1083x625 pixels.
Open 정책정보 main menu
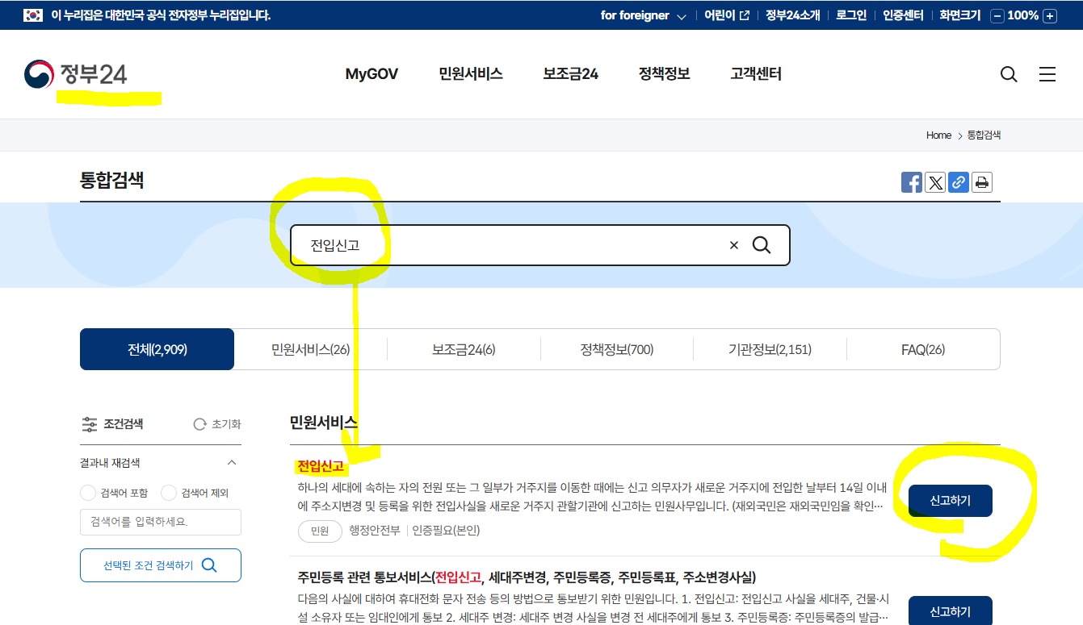click(x=664, y=74)
